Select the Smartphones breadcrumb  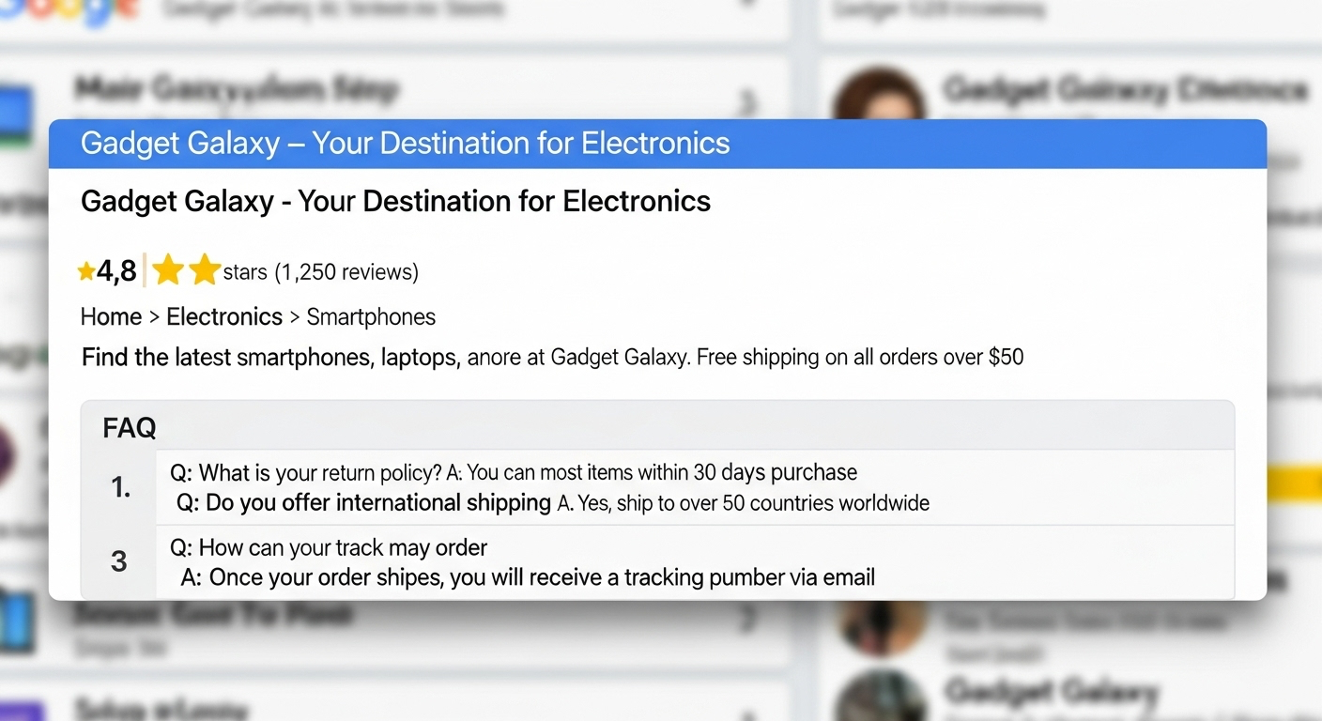(371, 317)
